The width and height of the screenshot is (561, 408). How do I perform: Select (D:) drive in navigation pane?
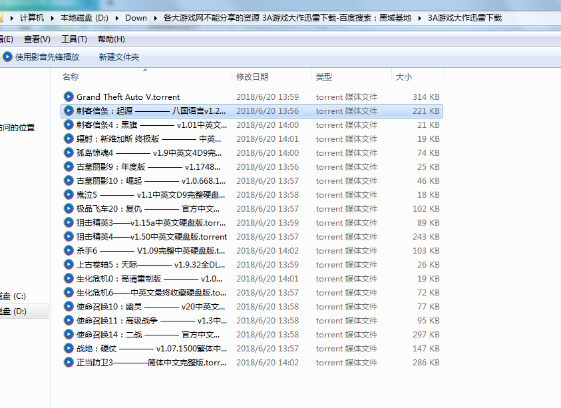(13, 311)
